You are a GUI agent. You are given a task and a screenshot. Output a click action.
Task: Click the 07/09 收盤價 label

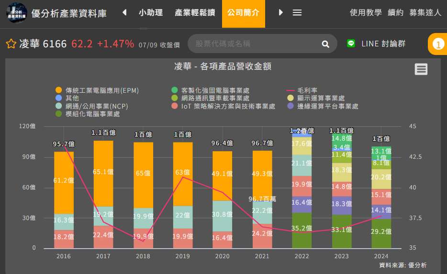tap(159, 45)
